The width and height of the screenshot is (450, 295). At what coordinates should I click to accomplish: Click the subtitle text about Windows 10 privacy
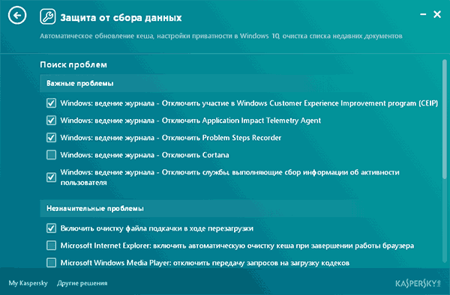coord(221,36)
